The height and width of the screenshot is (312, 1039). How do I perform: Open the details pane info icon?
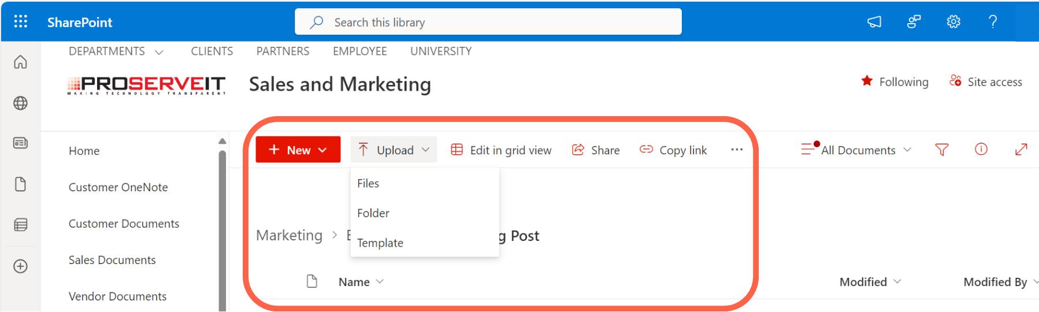click(x=981, y=150)
